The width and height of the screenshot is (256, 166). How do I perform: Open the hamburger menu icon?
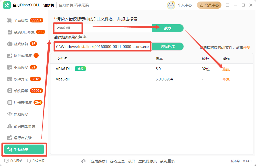228,5
